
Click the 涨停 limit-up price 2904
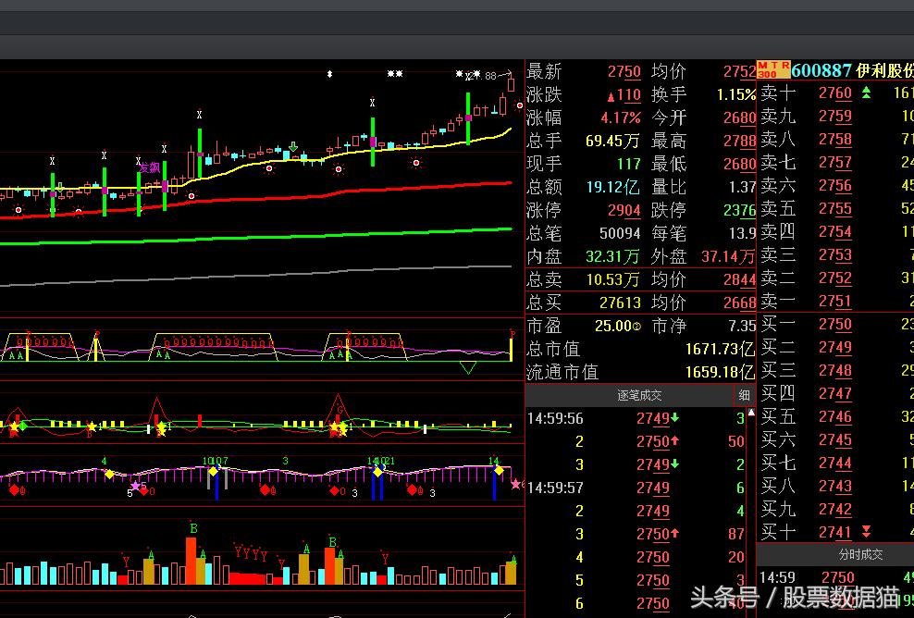[x=624, y=210]
